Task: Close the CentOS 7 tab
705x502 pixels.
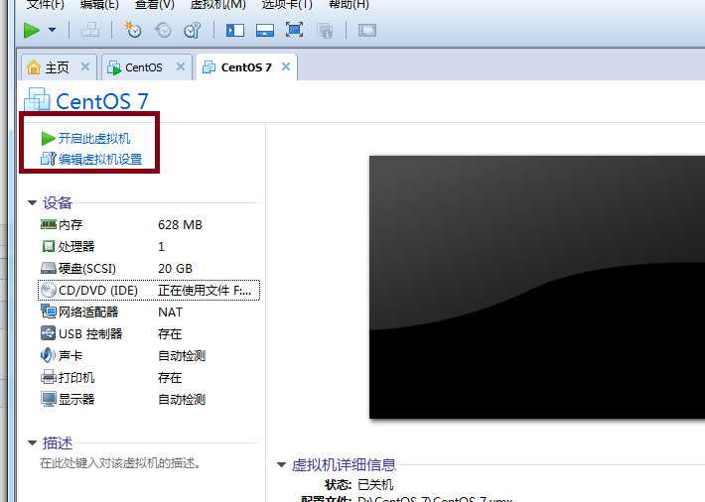Action: pyautogui.click(x=286, y=66)
